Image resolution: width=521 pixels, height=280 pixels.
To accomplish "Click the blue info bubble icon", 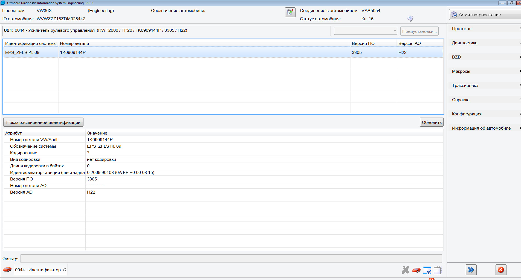I will (410, 19).
